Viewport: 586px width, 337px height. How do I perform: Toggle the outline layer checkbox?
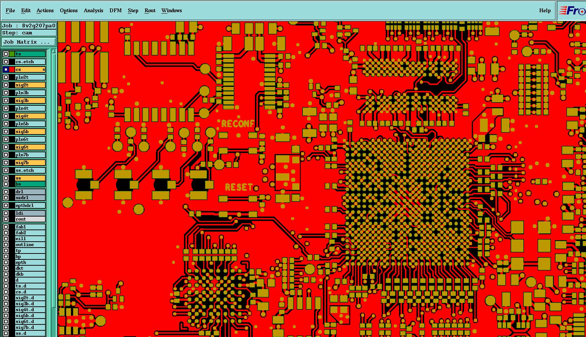click(x=6, y=245)
